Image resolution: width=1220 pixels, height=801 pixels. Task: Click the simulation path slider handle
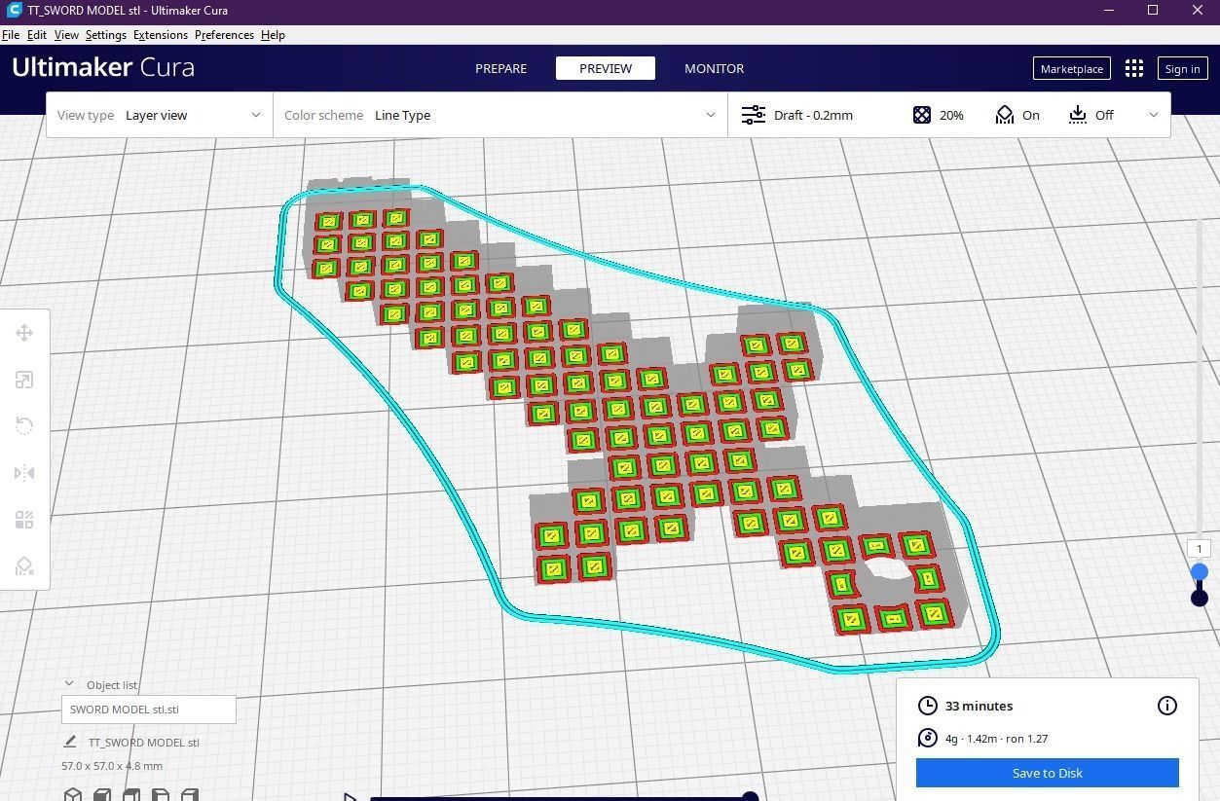point(750,797)
